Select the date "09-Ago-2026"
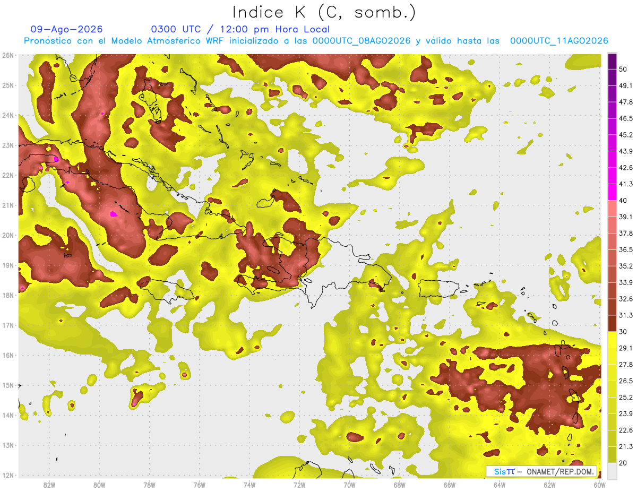The height and width of the screenshot is (492, 637). (x=67, y=29)
